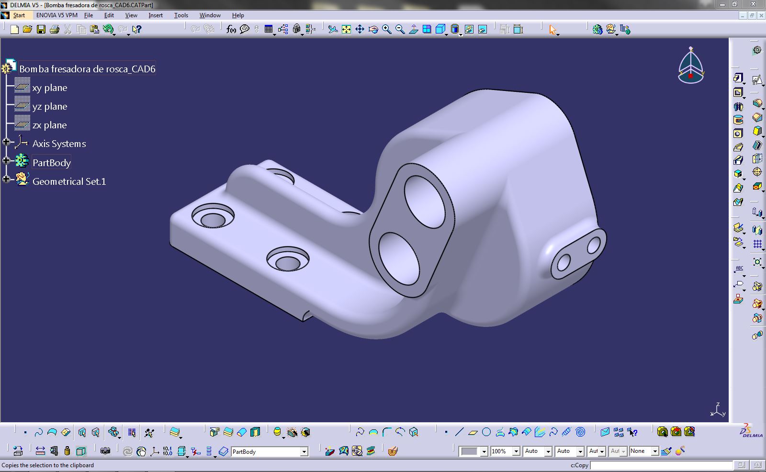
Task: Open the View menu
Action: (131, 15)
